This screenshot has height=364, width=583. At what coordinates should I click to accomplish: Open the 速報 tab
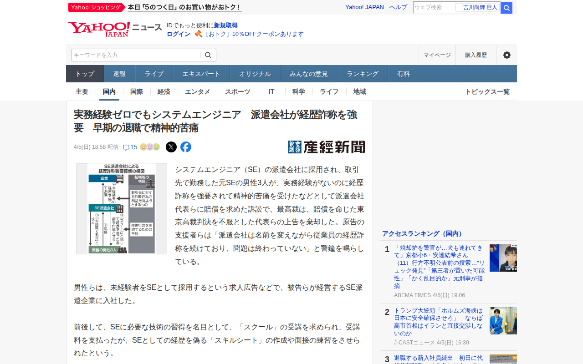pos(119,74)
